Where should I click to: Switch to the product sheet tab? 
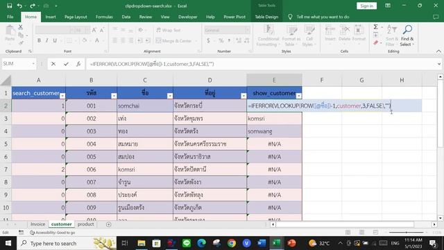click(x=85, y=224)
